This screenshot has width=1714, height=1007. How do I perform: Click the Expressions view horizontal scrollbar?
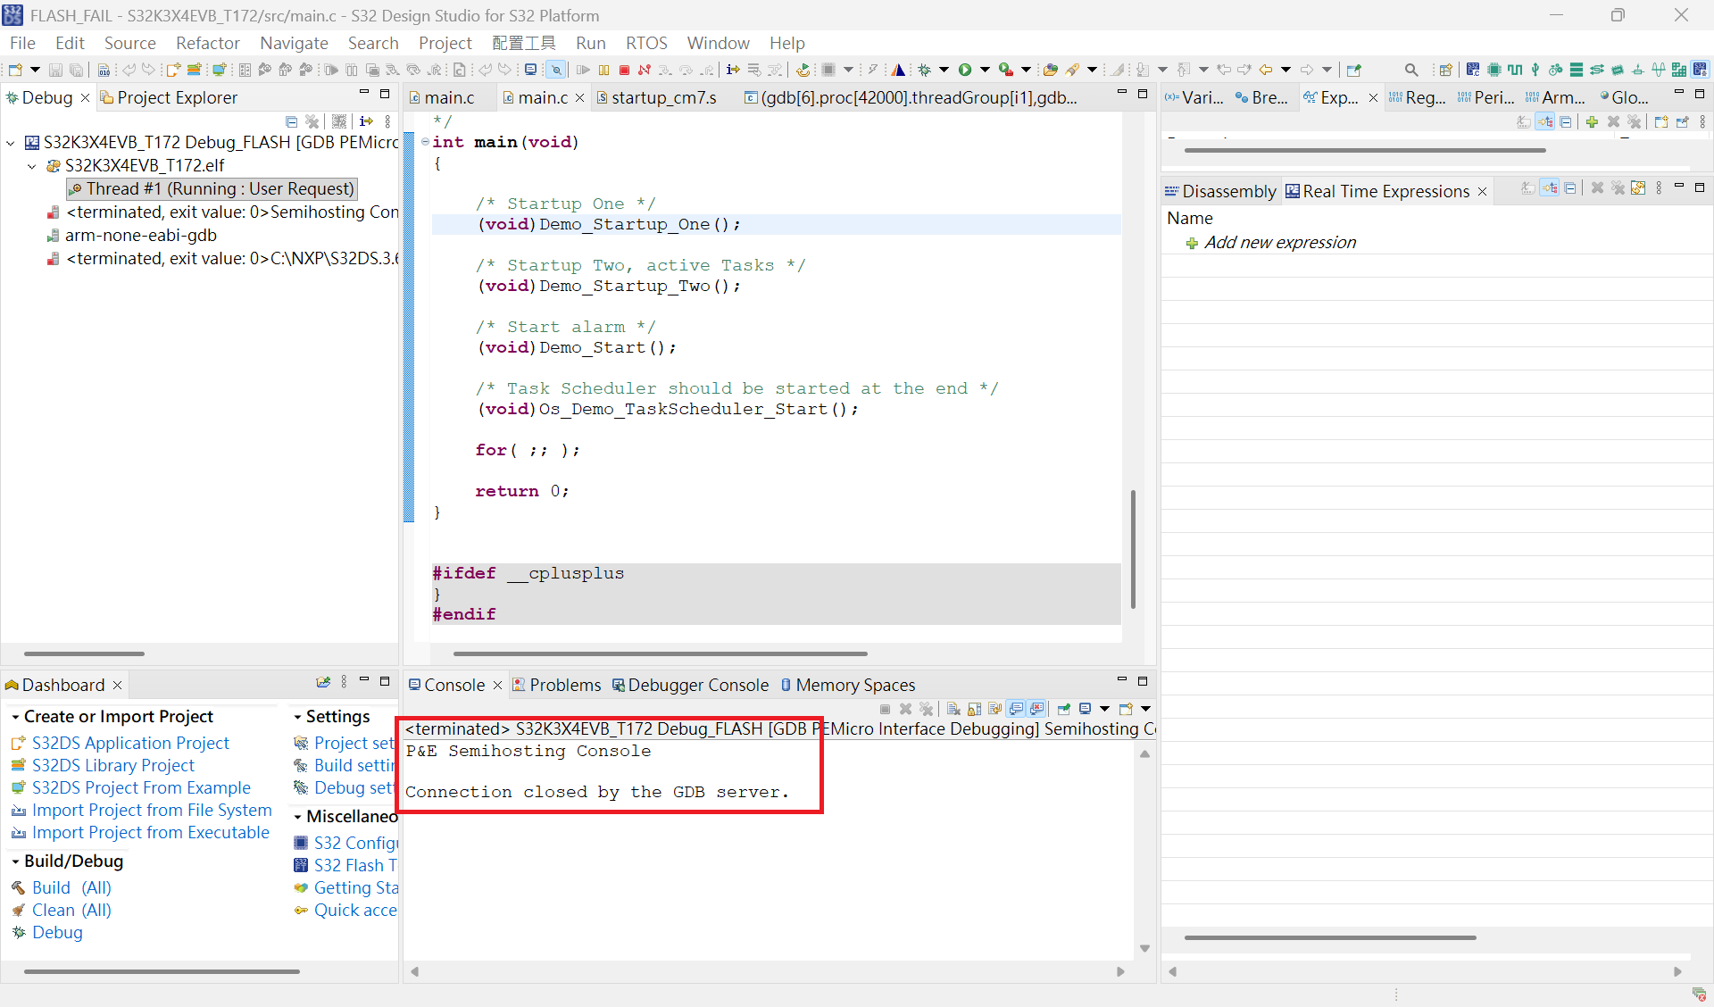(x=1365, y=151)
